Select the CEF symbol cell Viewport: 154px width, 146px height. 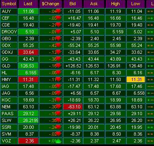pyautogui.click(x=9, y=18)
